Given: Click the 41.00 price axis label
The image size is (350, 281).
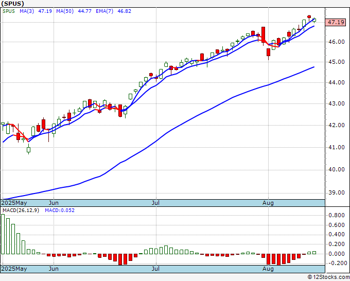Looking at the screenshot, I should [337, 148].
